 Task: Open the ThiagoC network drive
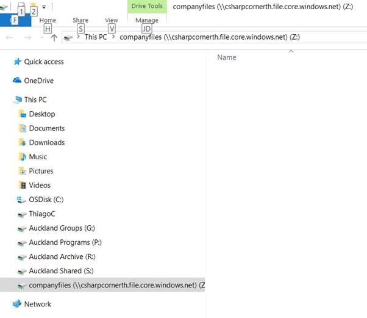42,214
